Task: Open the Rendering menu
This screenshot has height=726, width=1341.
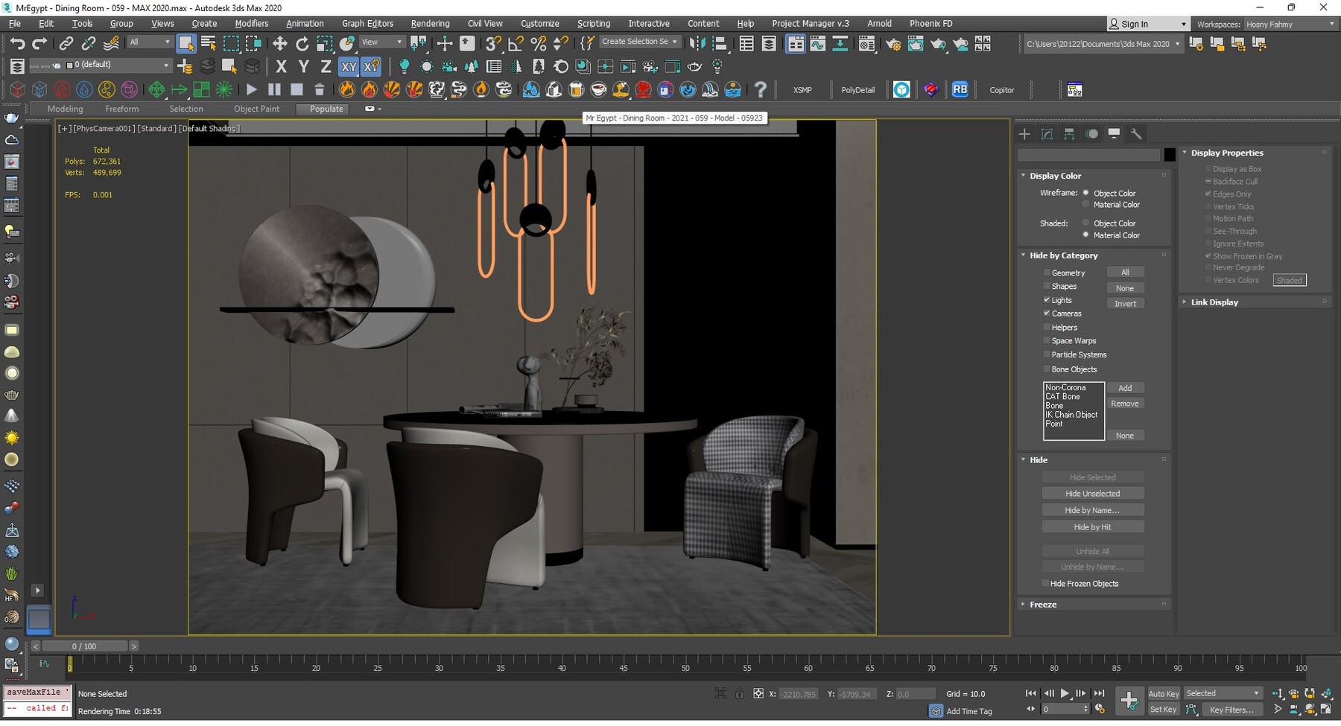Action: pyautogui.click(x=430, y=24)
